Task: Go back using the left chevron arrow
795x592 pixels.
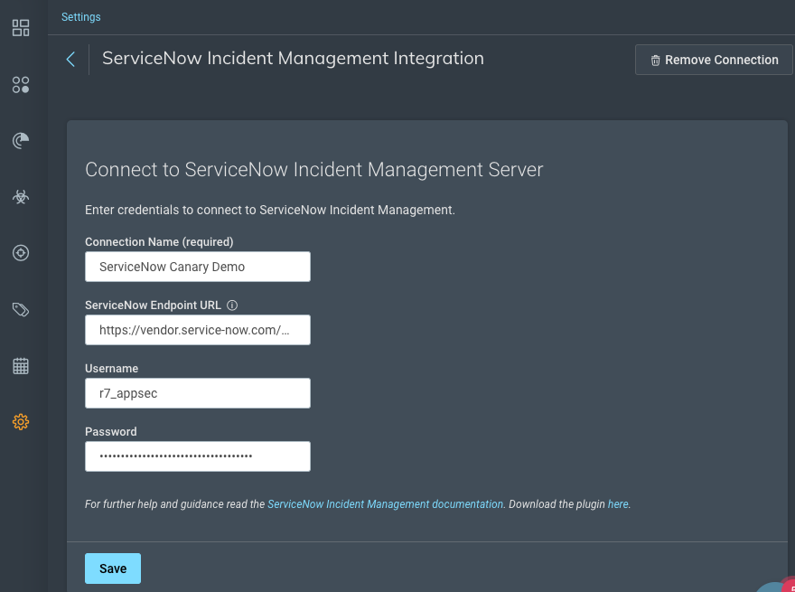Action: [x=70, y=60]
